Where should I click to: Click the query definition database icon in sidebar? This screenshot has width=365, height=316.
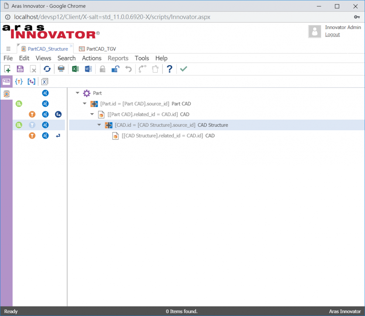point(6,94)
